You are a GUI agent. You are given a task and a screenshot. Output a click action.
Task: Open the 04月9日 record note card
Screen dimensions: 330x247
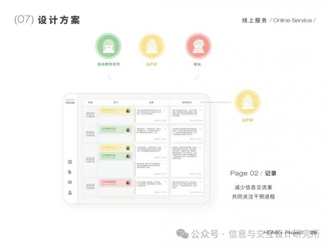click(151, 187)
